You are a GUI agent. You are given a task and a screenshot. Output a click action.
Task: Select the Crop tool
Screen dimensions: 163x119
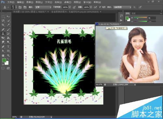pos(3,25)
